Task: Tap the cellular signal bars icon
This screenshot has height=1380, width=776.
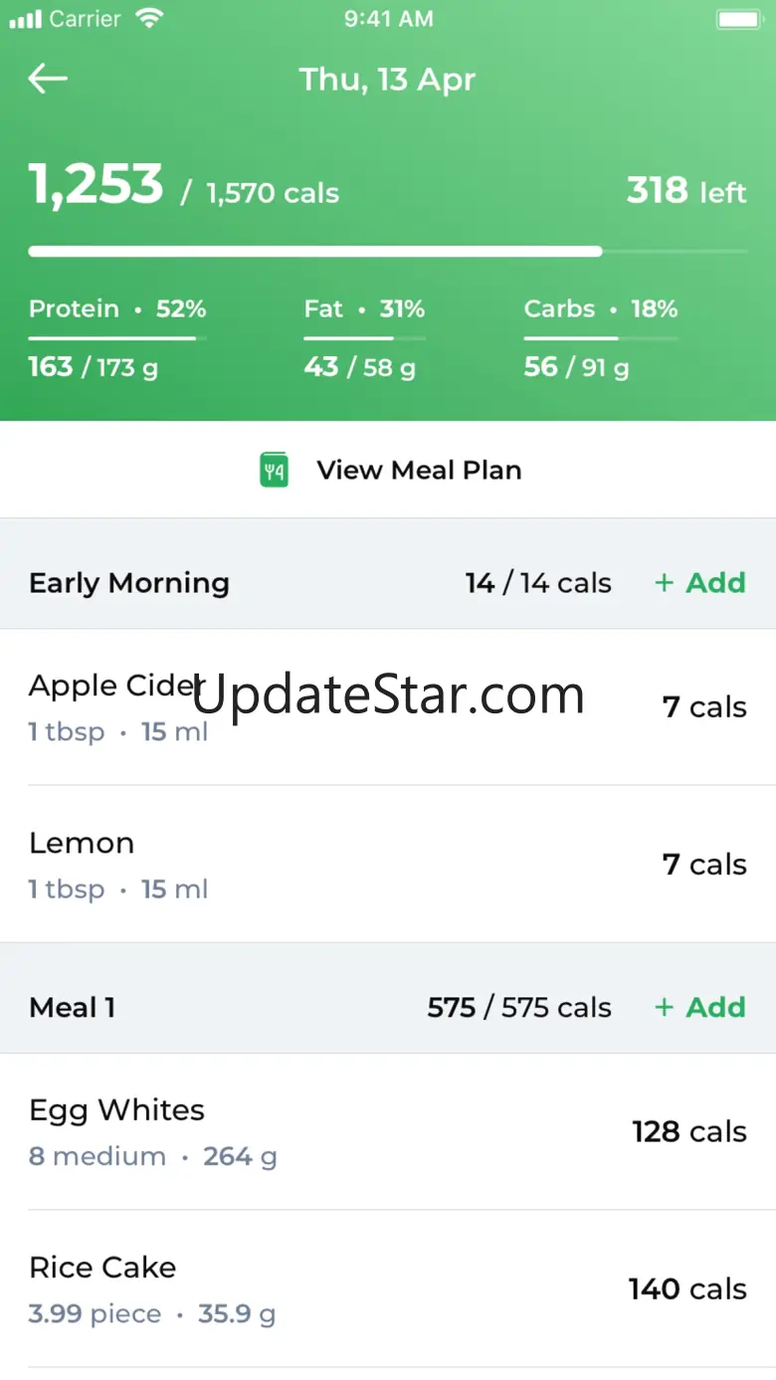Action: pyautogui.click(x=25, y=19)
